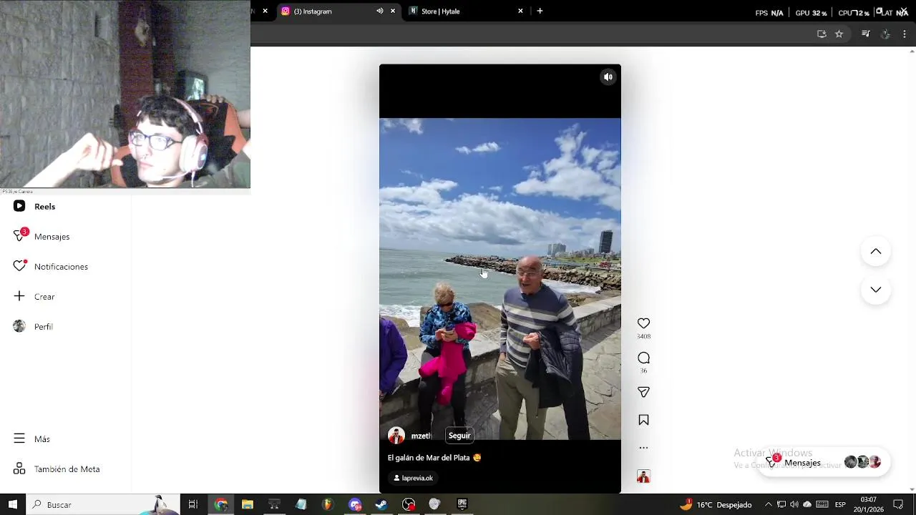Viewport: 916px width, 515px height.
Task: Open Chrome from the taskbar
Action: (x=221, y=504)
